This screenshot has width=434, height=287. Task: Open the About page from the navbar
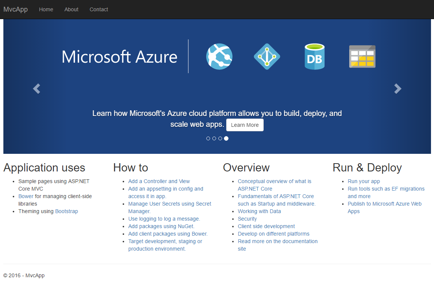71,9
